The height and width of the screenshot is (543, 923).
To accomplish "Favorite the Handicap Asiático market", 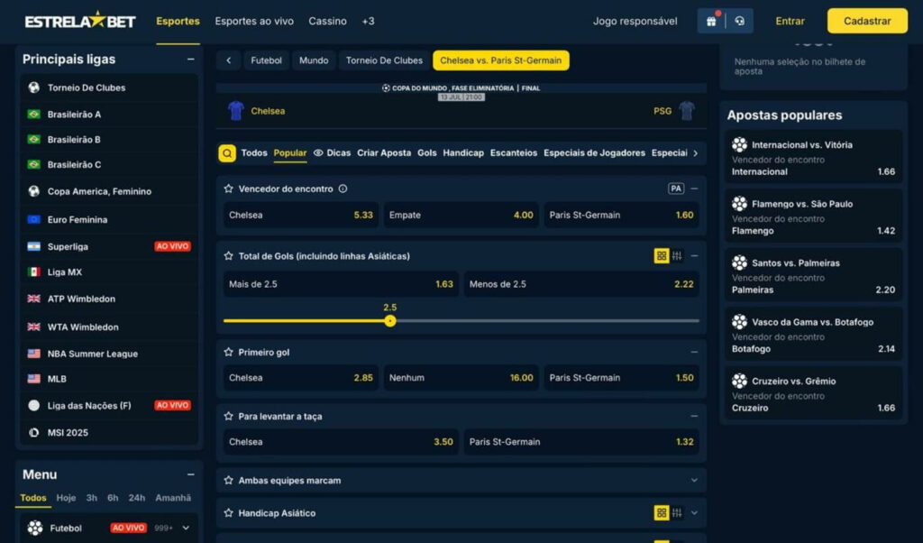I will coord(228,513).
